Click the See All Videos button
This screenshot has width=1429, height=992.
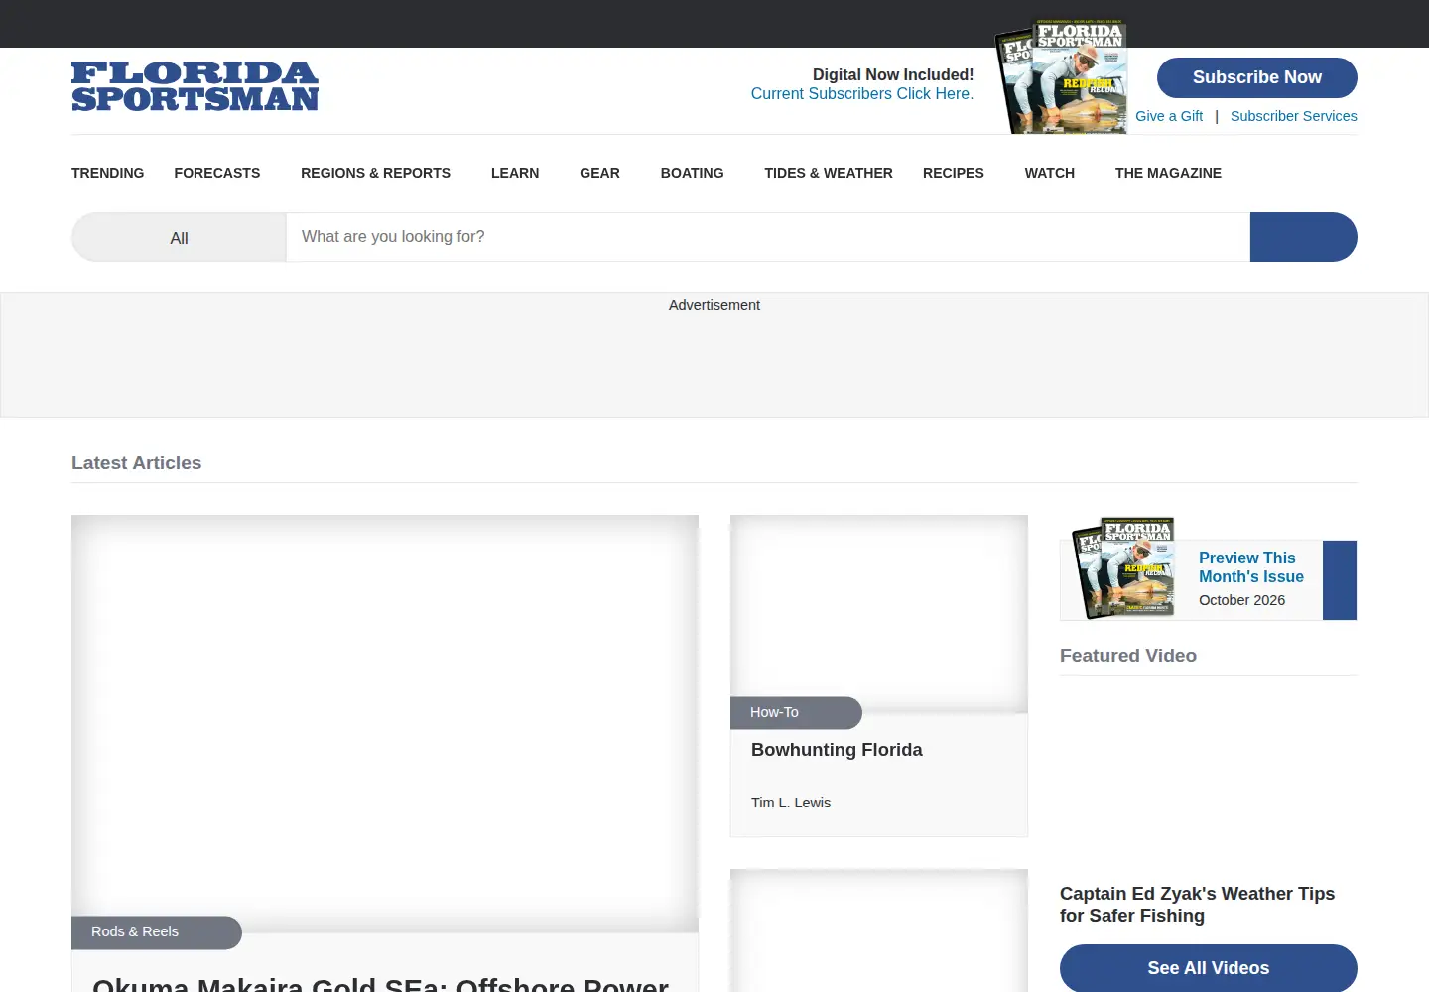point(1209,968)
